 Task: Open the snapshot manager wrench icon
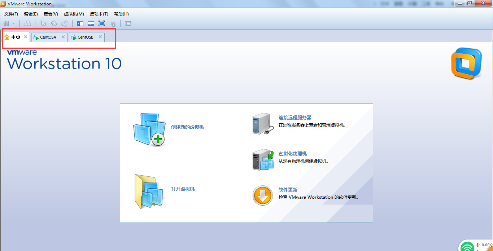coord(65,23)
